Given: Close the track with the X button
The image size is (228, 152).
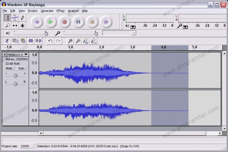Looking at the screenshot, I should click(x=5, y=55).
